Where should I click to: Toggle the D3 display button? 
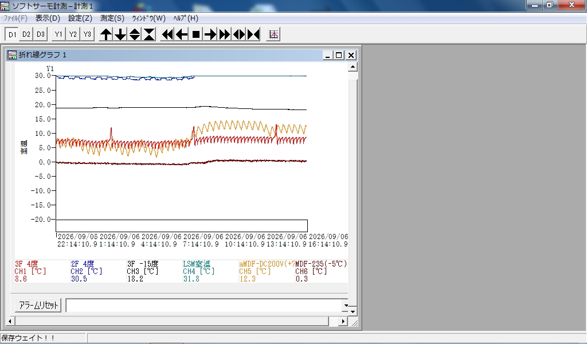tap(41, 34)
